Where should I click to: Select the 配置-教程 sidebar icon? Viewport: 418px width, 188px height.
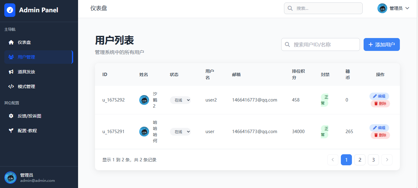coord(11,130)
